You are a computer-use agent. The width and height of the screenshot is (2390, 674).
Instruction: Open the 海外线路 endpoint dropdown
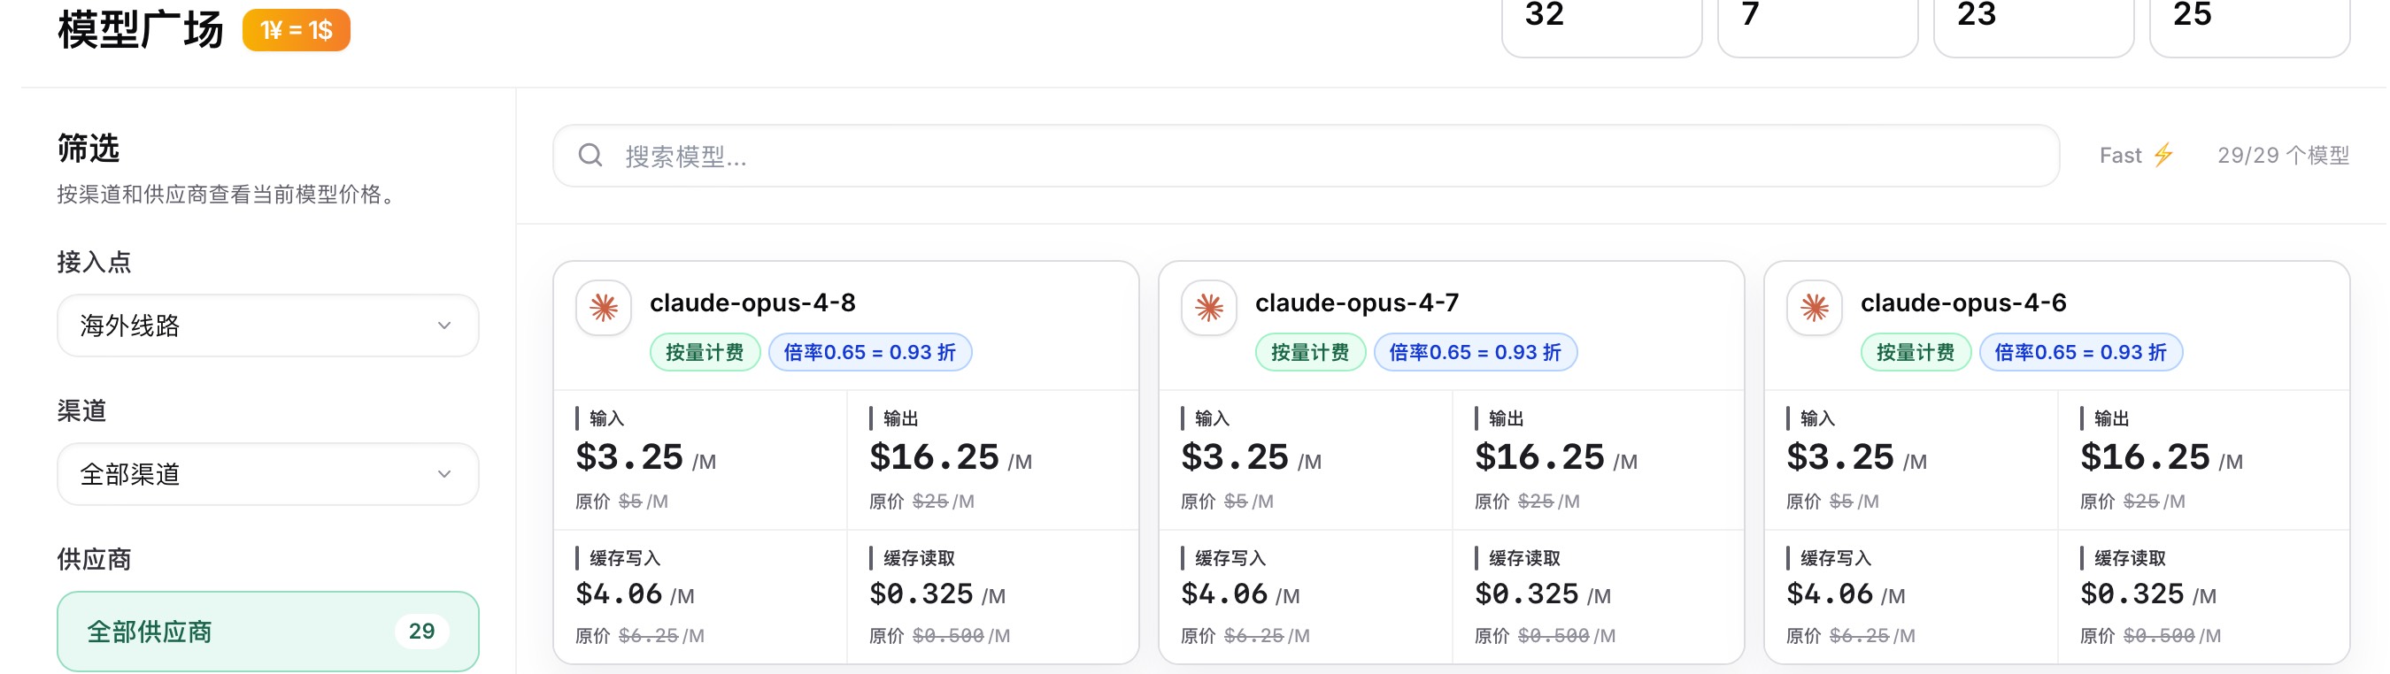[x=268, y=326]
